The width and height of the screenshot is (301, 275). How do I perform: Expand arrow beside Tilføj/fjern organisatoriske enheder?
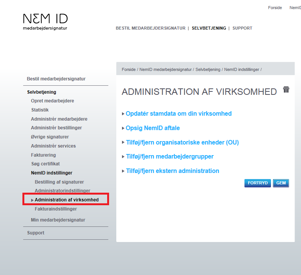tap(123, 142)
